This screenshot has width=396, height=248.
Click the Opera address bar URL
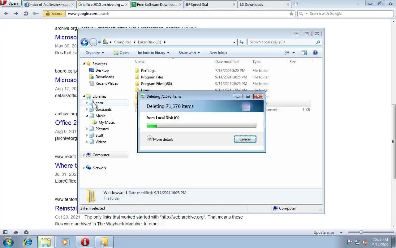click(88, 14)
